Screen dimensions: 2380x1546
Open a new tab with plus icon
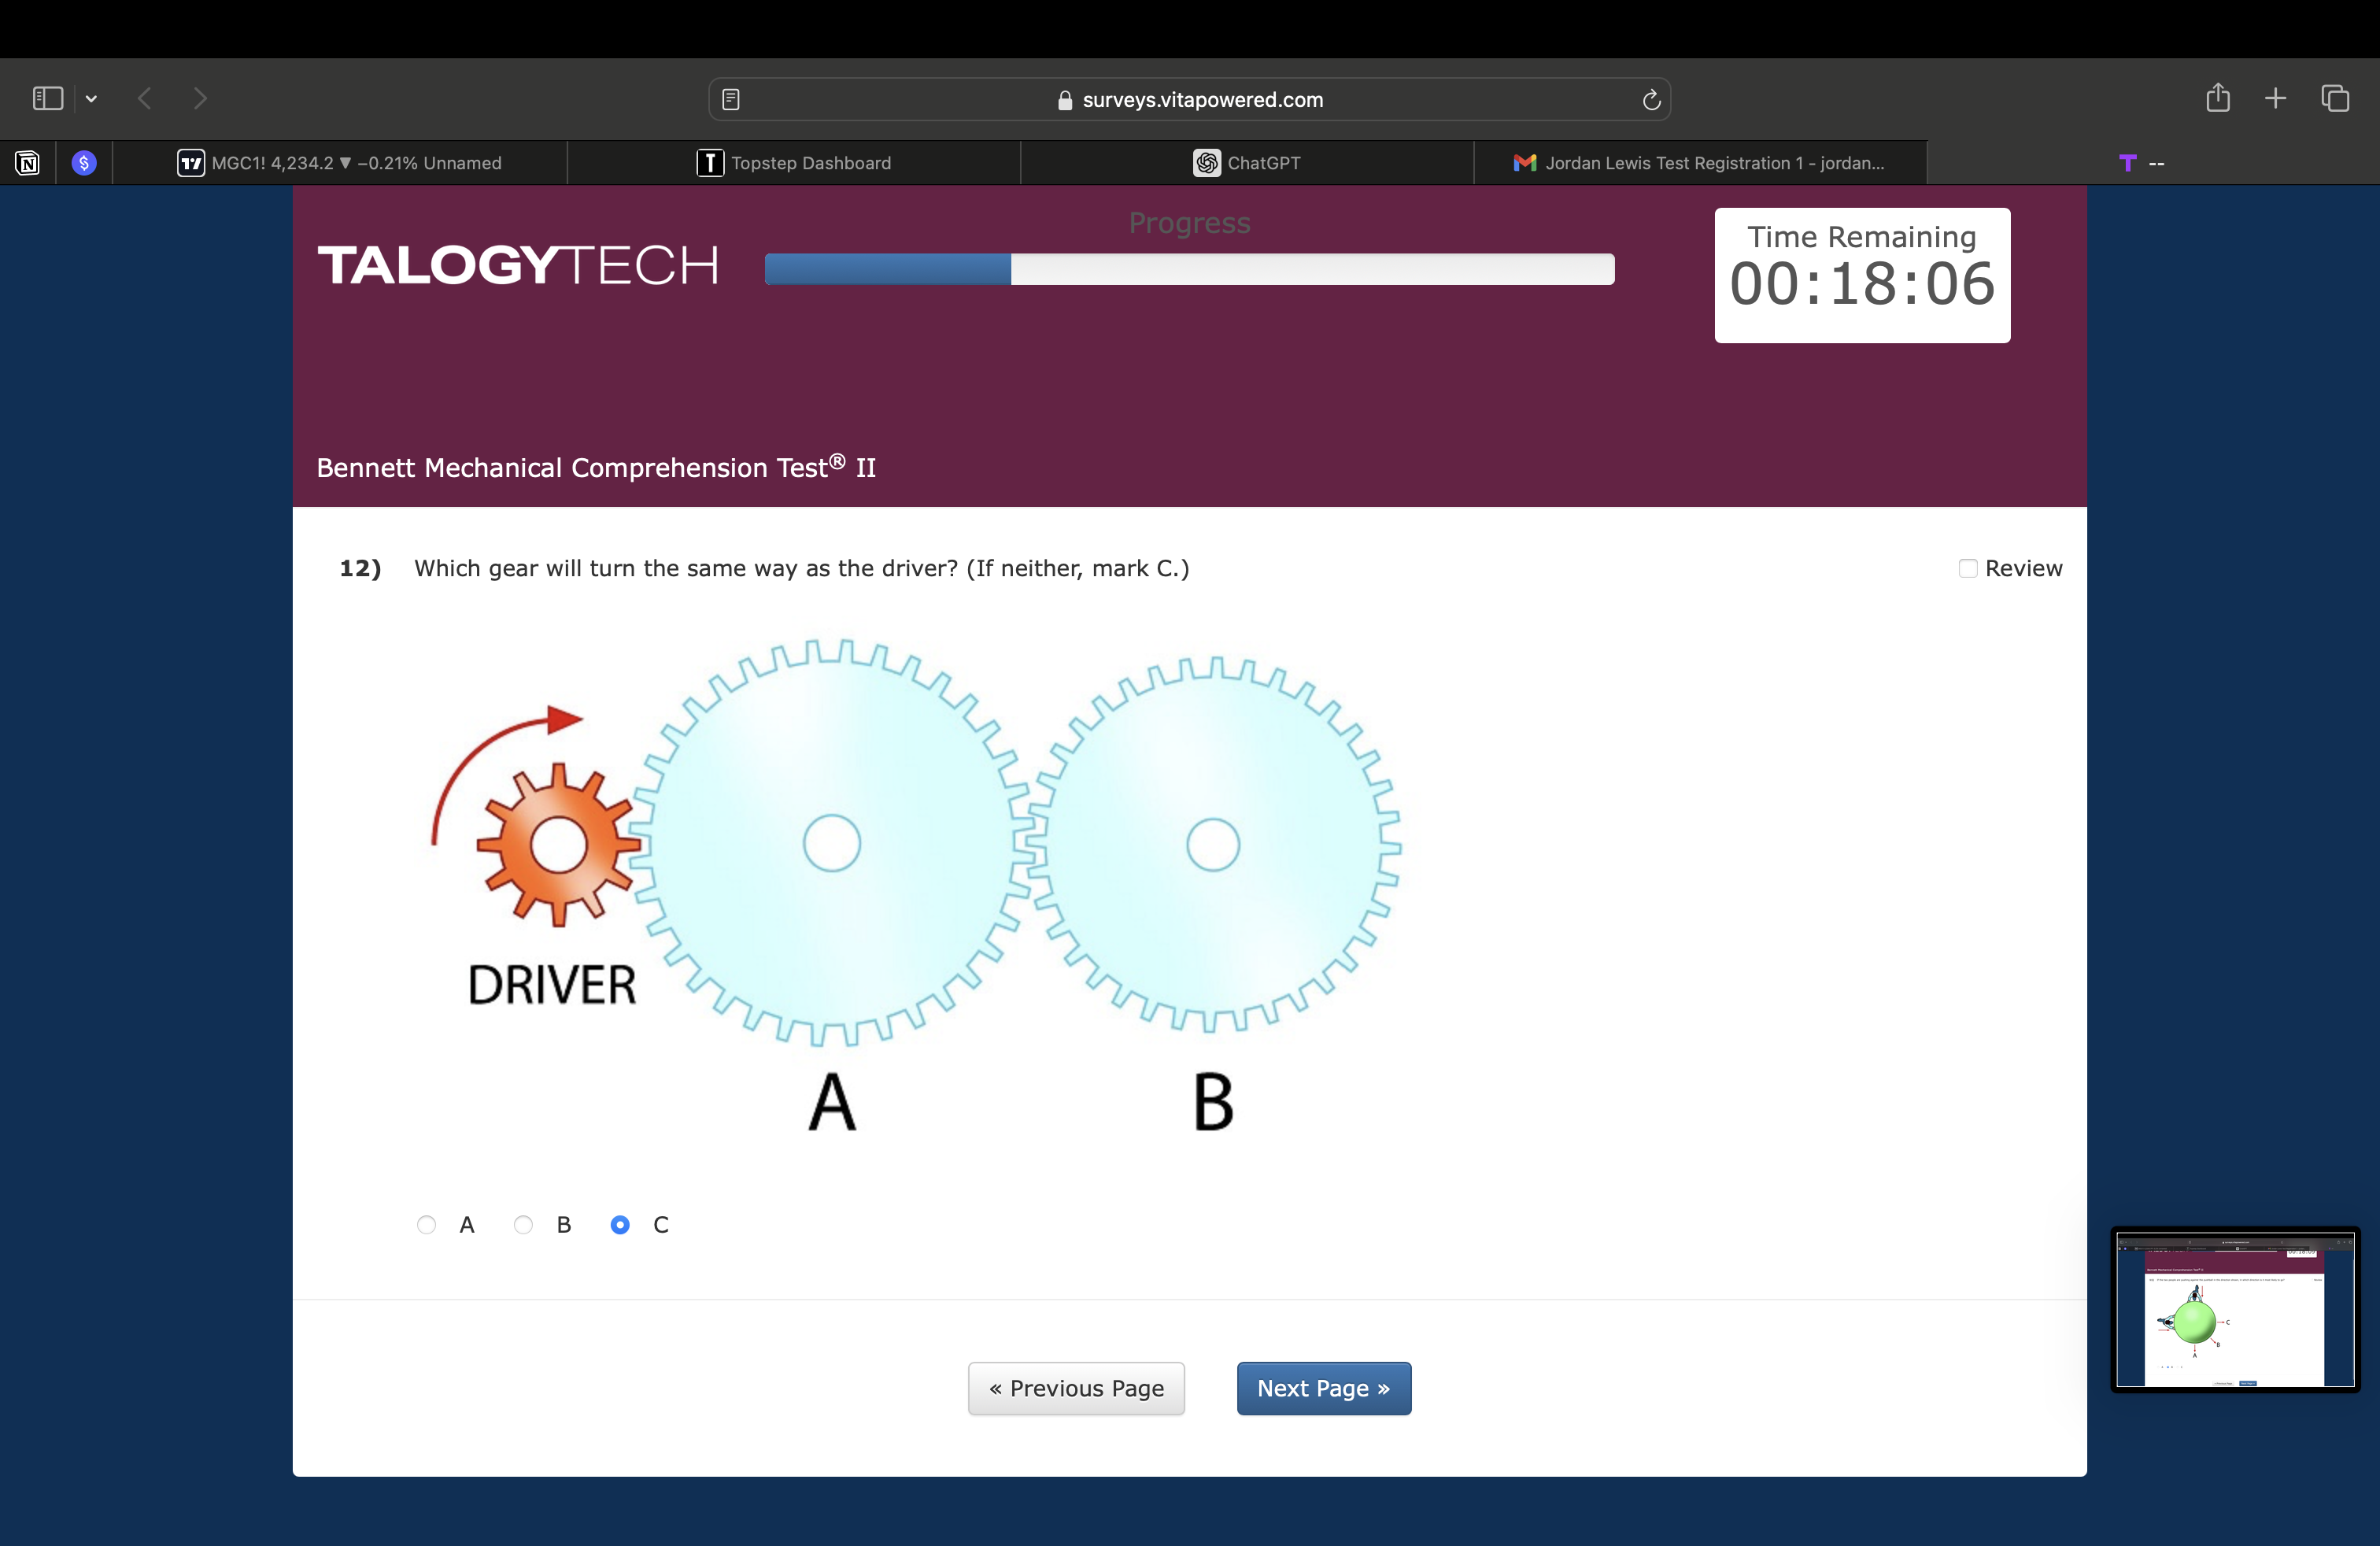(2275, 98)
